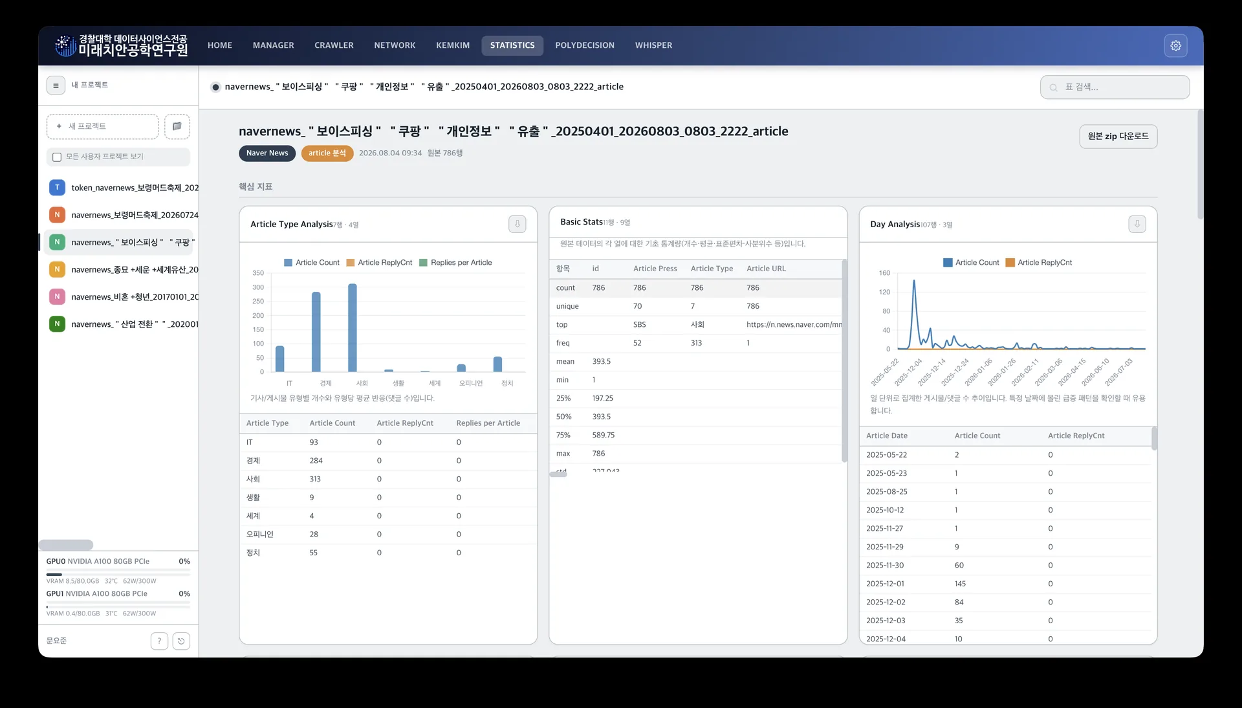Viewport: 1242px width, 708px height.
Task: Click 2025-12-01 row in Day Analysis
Action: pos(1005,584)
